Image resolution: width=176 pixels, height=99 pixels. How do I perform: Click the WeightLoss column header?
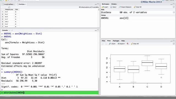pos(9,9)
